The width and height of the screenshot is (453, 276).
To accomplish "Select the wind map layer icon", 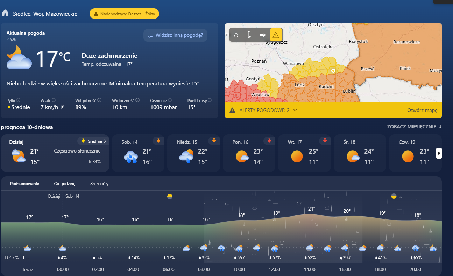I will [262, 35].
